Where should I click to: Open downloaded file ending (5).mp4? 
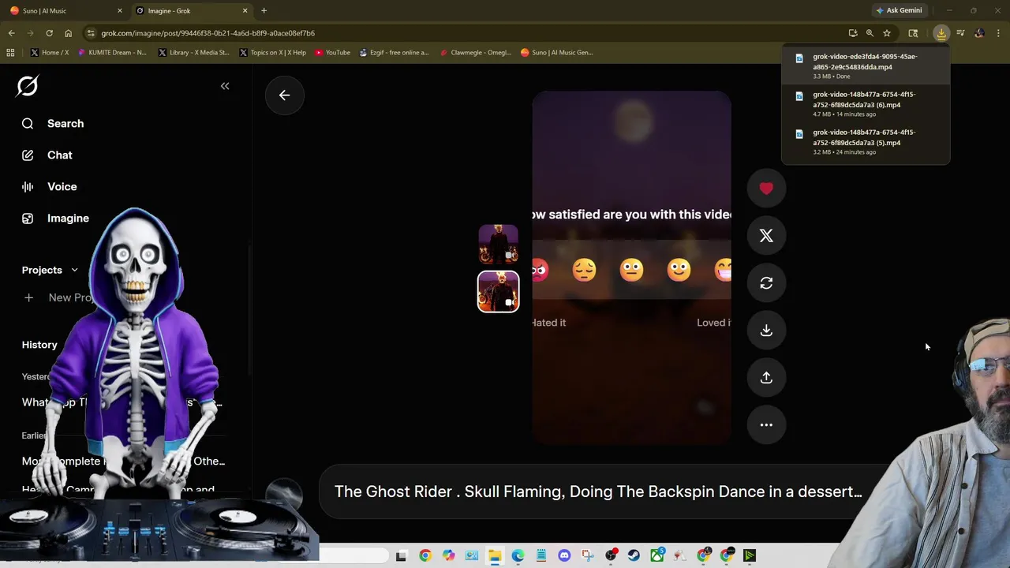[865, 141]
